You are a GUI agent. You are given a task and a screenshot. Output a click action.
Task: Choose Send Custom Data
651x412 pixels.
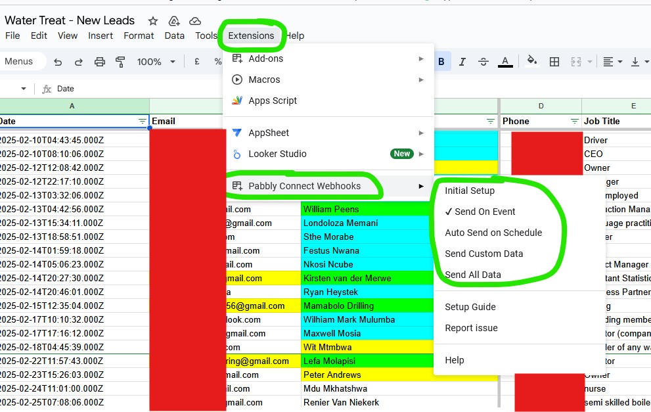(x=483, y=254)
